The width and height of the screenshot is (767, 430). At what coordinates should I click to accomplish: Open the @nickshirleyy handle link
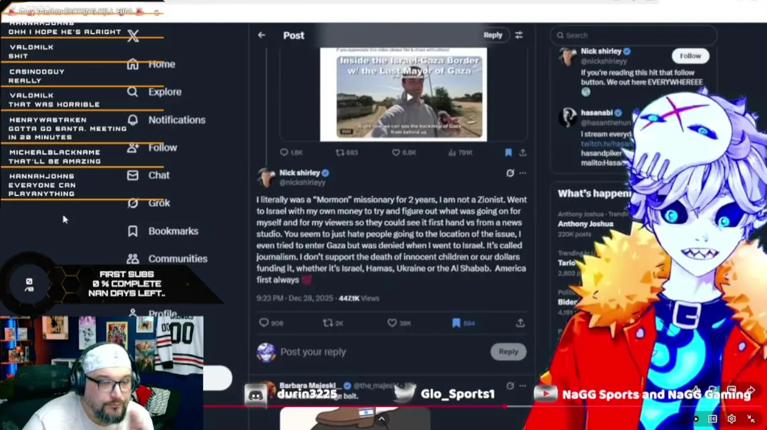pyautogui.click(x=302, y=183)
